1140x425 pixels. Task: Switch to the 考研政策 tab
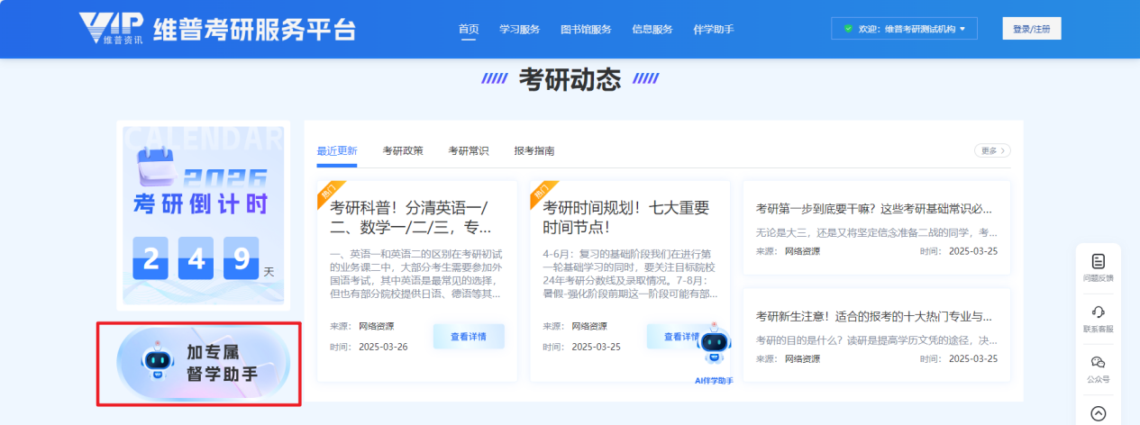click(x=403, y=150)
